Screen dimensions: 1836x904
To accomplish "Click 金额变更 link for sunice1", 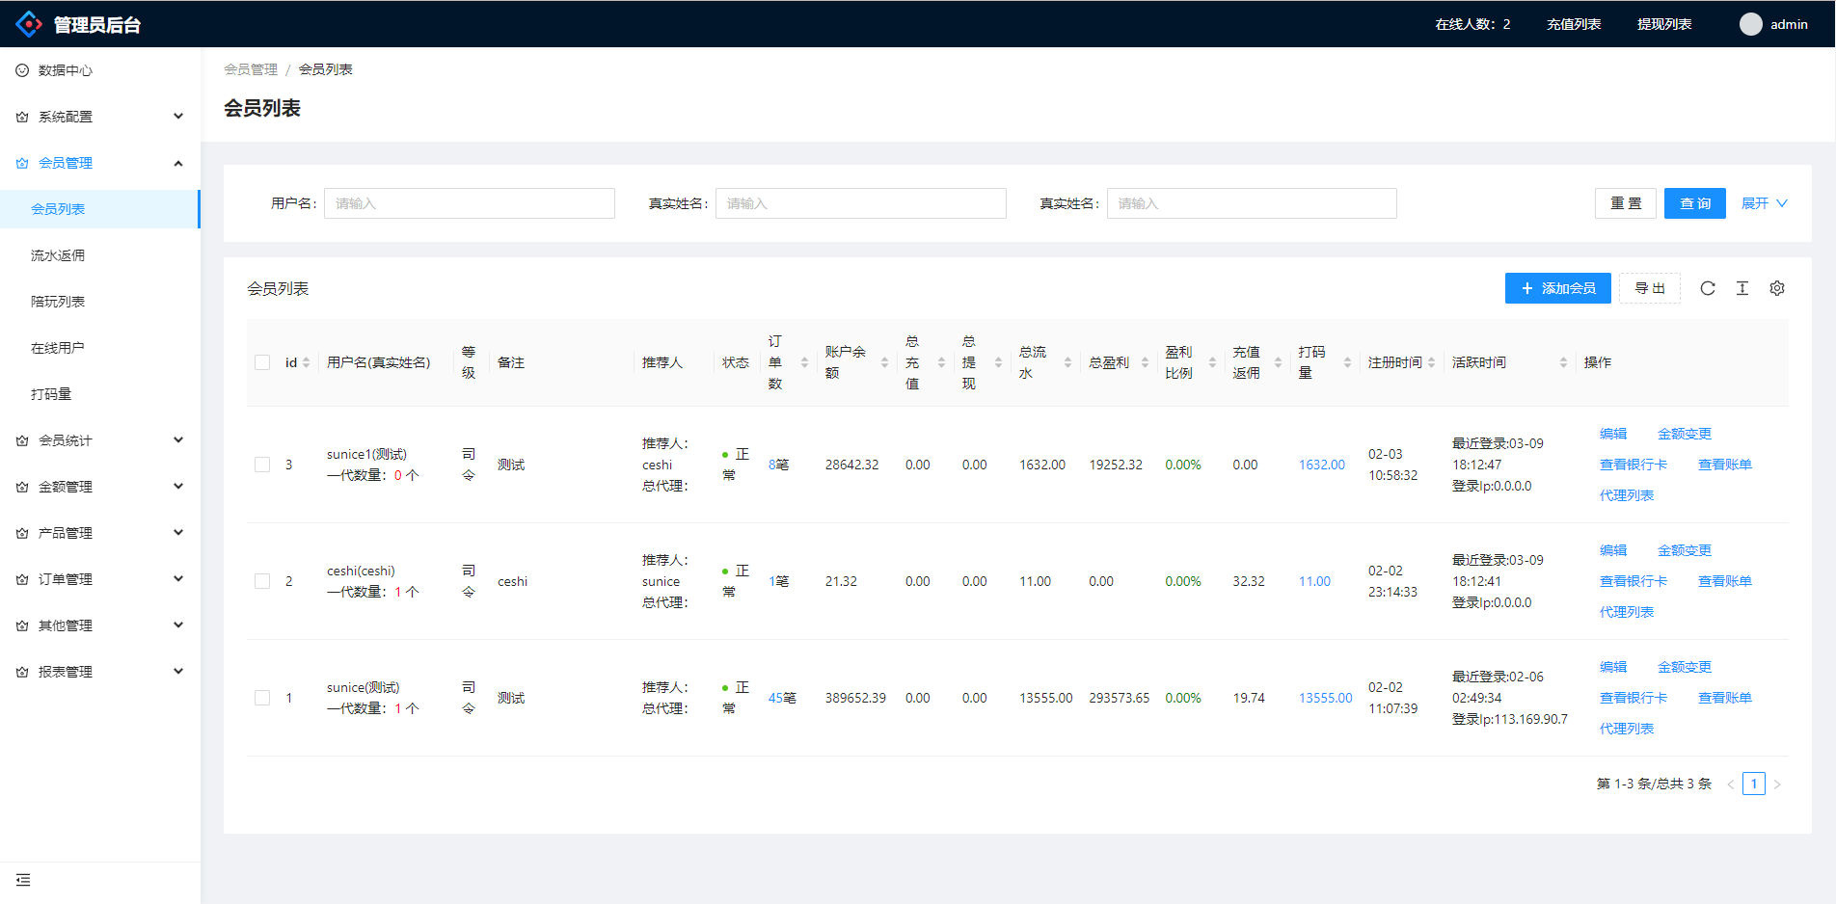I will pos(1684,434).
